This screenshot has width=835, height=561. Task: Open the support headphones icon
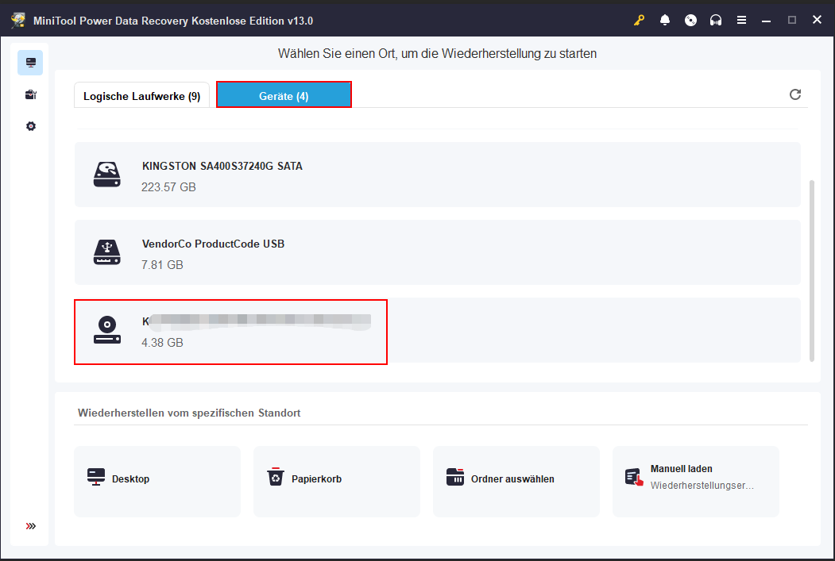[x=716, y=20]
